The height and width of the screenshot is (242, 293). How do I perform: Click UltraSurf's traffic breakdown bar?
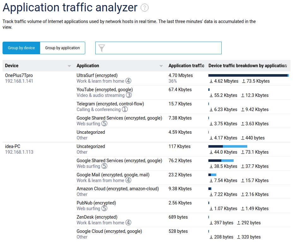click(x=248, y=75)
